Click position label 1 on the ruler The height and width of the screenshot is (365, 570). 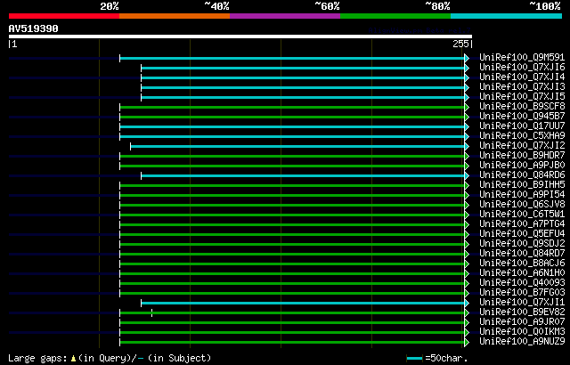pos(14,44)
